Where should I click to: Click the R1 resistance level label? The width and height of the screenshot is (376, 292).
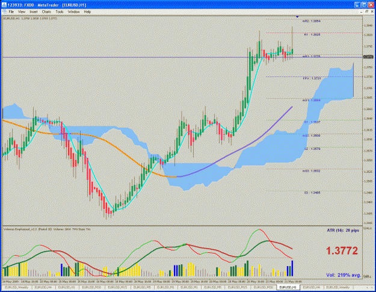coord(312,34)
